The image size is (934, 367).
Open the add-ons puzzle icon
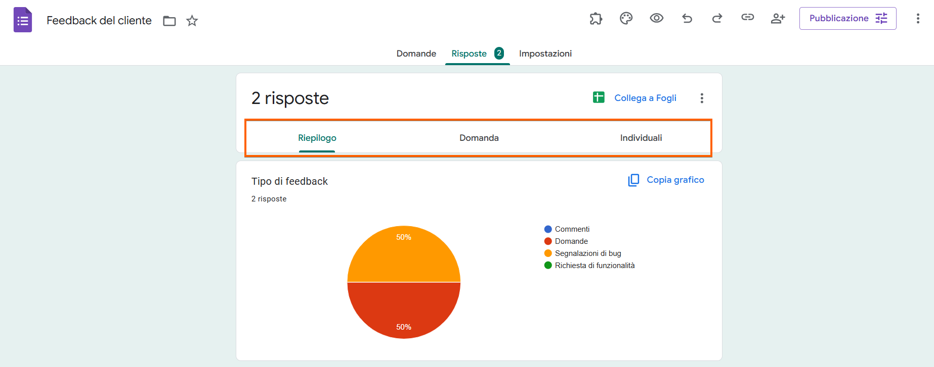tap(596, 19)
